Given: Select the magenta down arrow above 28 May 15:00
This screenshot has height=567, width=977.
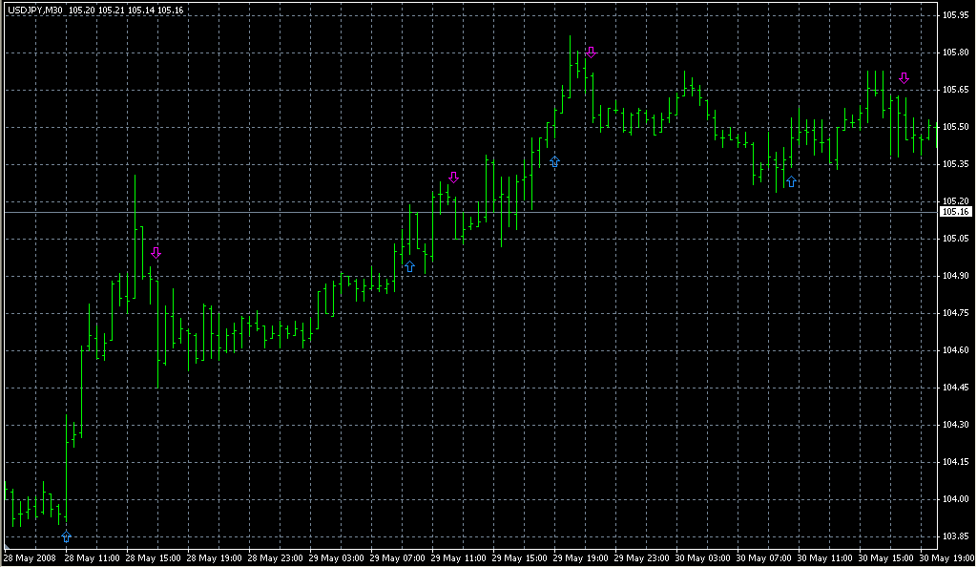Looking at the screenshot, I should pyautogui.click(x=156, y=253).
